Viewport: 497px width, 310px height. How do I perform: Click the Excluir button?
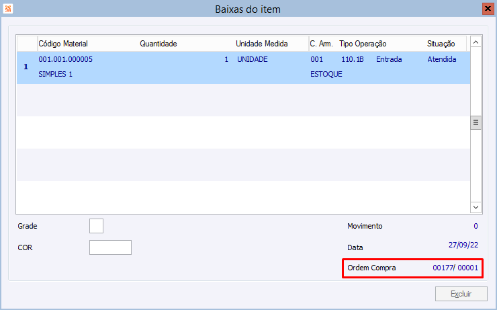tap(461, 294)
